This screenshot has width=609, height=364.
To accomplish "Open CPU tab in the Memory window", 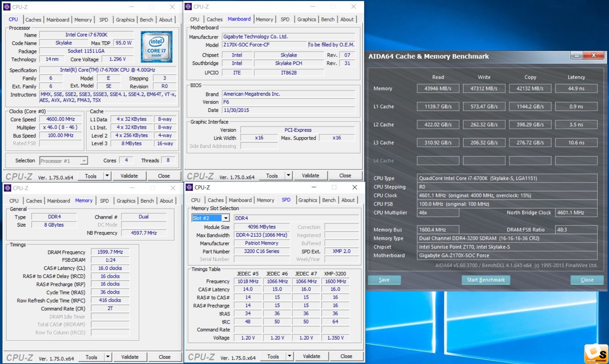I will tap(14, 201).
